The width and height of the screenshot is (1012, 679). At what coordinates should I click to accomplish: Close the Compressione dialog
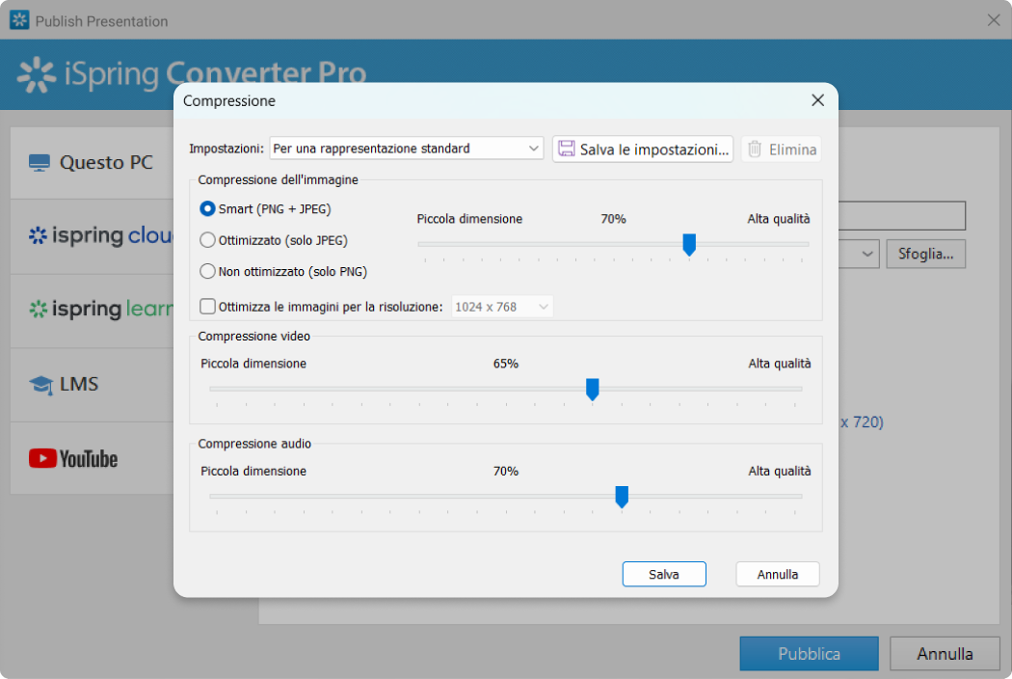click(817, 100)
